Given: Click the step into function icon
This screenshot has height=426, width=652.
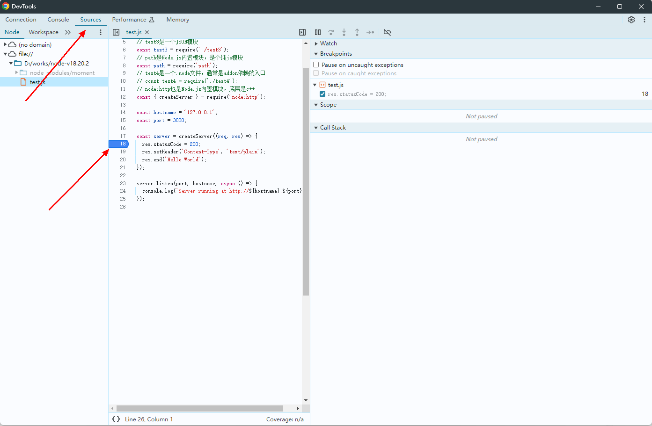Looking at the screenshot, I should point(344,32).
